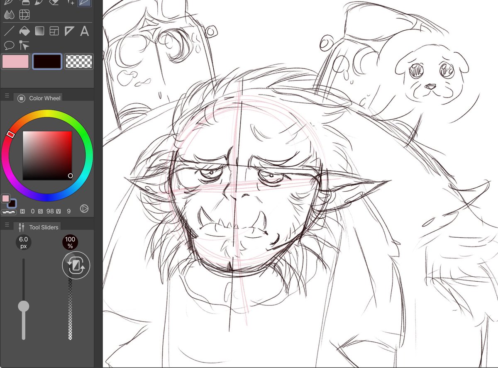The height and width of the screenshot is (368, 498).
Task: Click the hue ring handle
Action: (x=11, y=134)
